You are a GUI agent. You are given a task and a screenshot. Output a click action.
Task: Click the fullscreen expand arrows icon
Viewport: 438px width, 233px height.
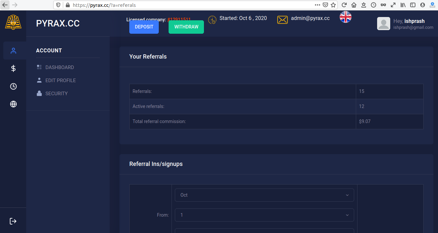click(393, 5)
